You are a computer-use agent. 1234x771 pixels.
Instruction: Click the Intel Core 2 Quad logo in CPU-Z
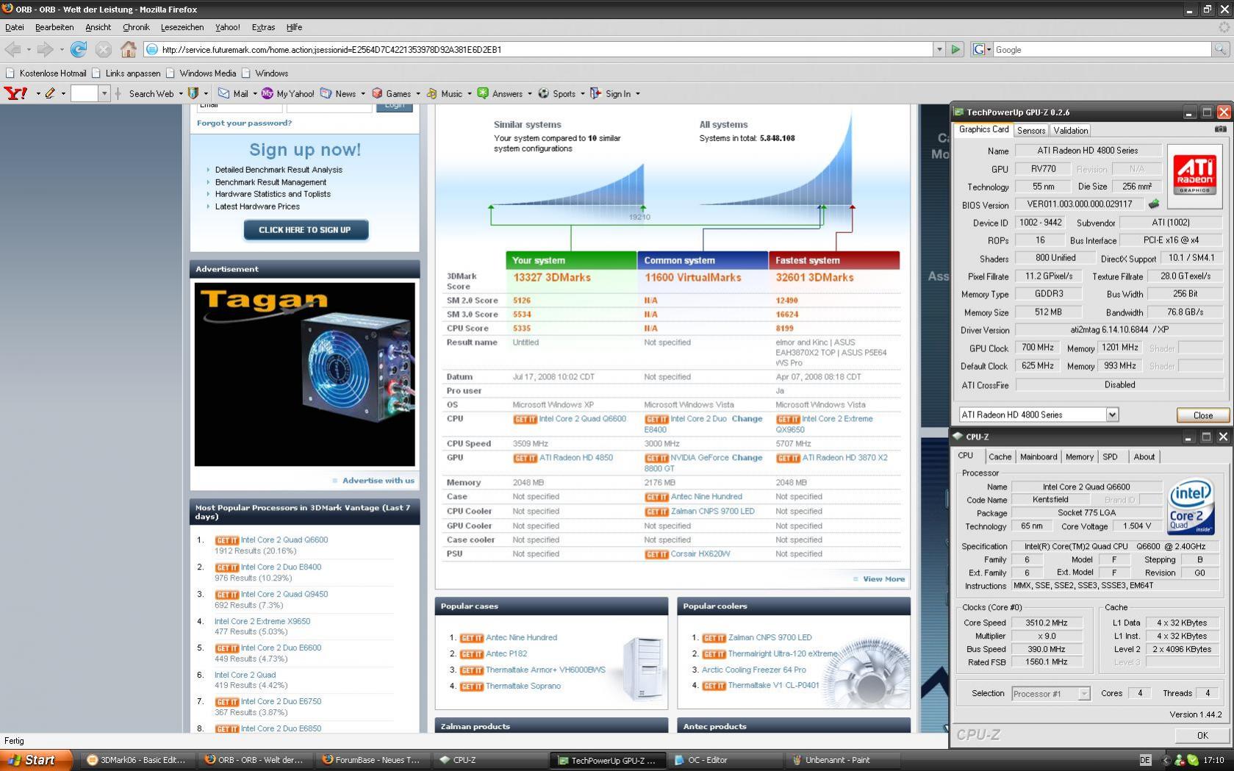(x=1191, y=507)
